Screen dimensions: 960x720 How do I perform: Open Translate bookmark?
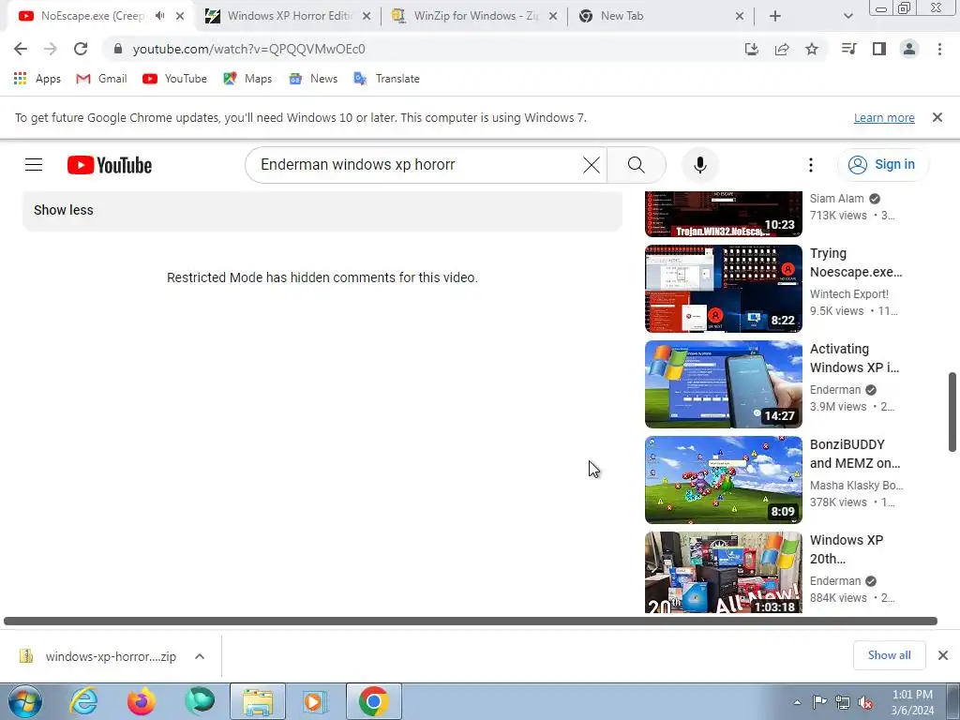point(386,79)
